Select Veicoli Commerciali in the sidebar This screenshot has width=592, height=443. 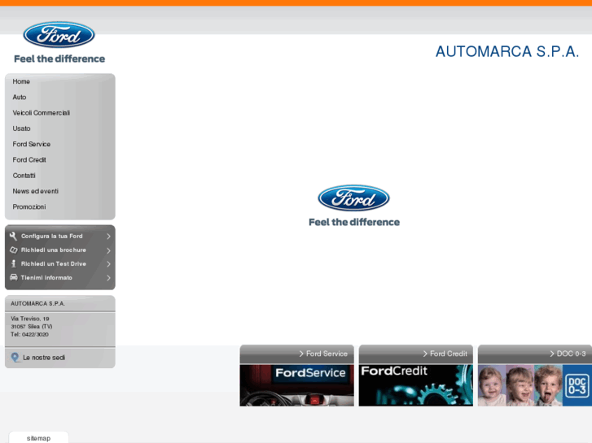coord(42,113)
